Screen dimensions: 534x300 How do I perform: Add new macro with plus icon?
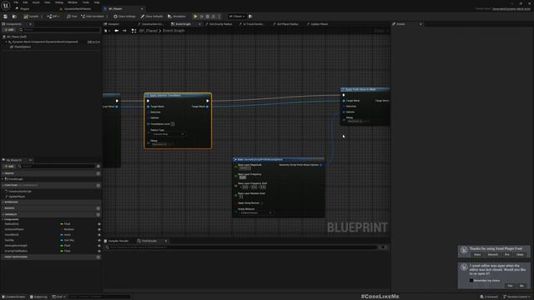[x=98, y=208]
